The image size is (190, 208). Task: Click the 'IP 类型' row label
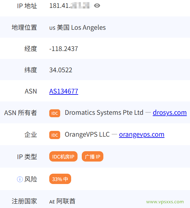[27, 157]
